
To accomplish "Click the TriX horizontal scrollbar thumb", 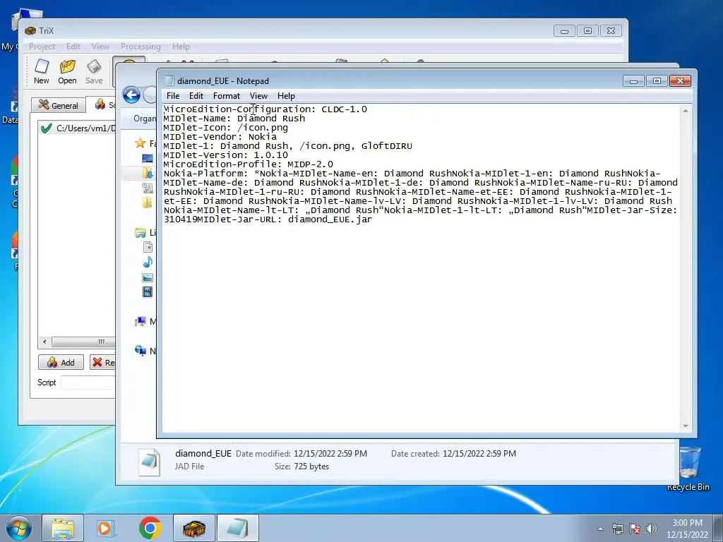I will 84,342.
